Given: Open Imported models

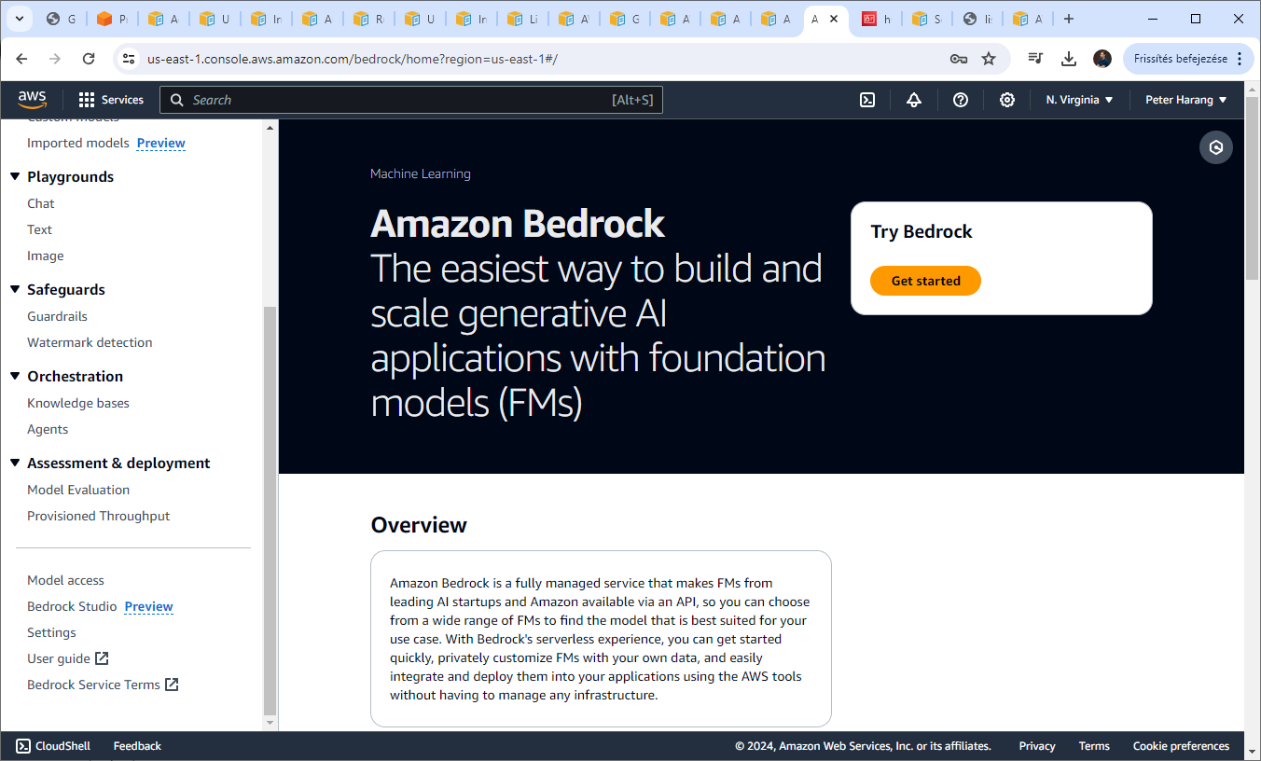Looking at the screenshot, I should tap(78, 143).
